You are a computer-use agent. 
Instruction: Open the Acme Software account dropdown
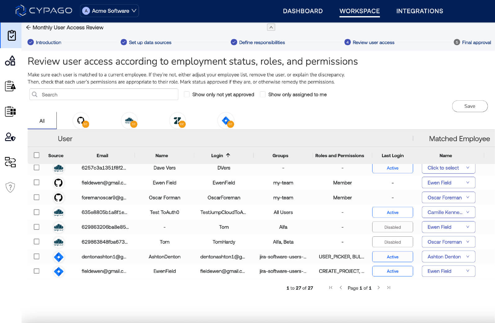click(109, 11)
